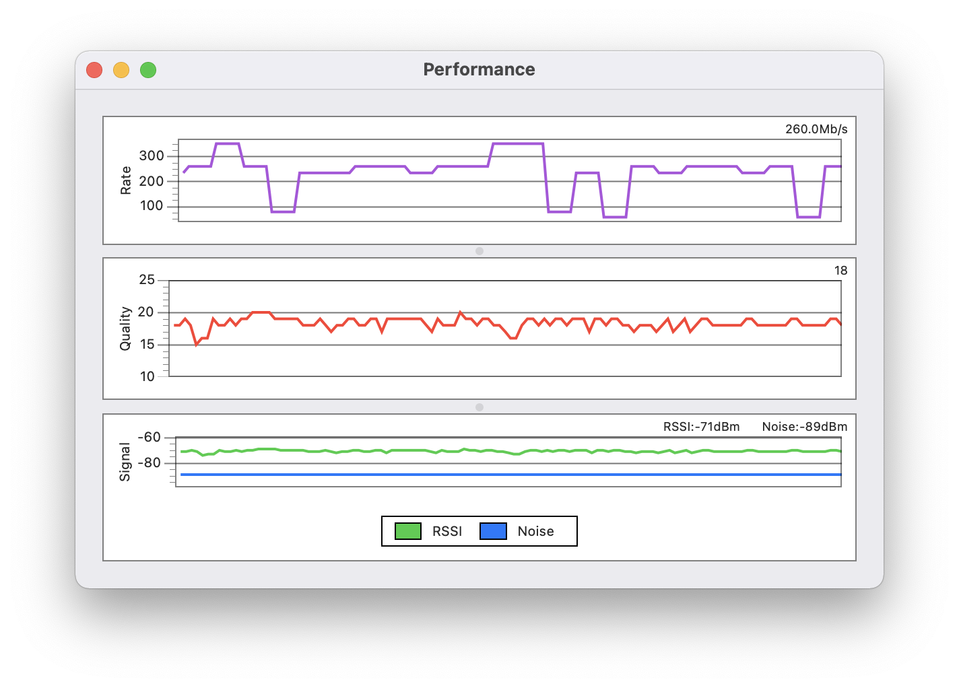
Task: Click the 100 tick on Rate axis
Action: [x=152, y=206]
